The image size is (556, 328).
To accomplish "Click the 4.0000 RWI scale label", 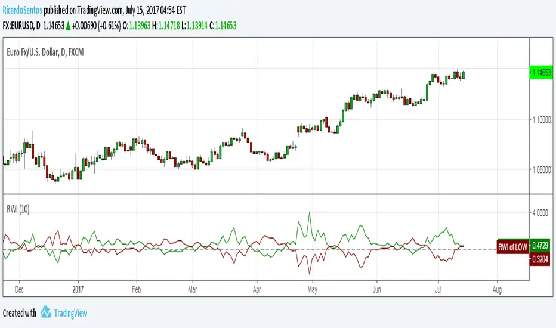I will 542,212.
